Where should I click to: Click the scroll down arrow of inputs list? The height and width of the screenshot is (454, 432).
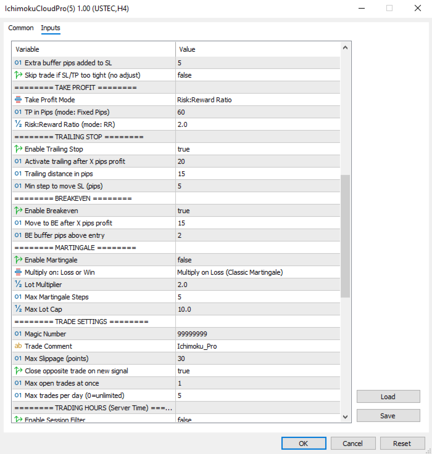click(346, 417)
